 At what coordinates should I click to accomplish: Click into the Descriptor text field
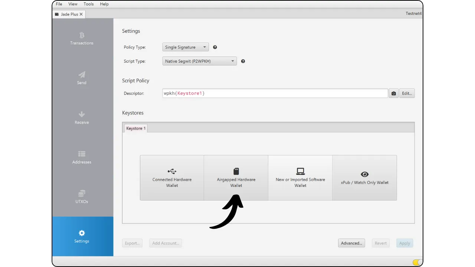point(275,93)
